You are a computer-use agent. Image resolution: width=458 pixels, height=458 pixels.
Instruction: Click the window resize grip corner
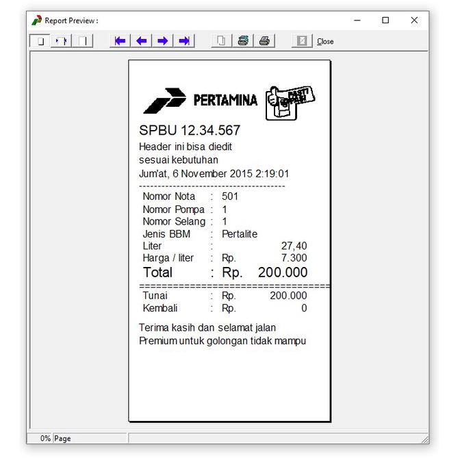click(x=425, y=440)
